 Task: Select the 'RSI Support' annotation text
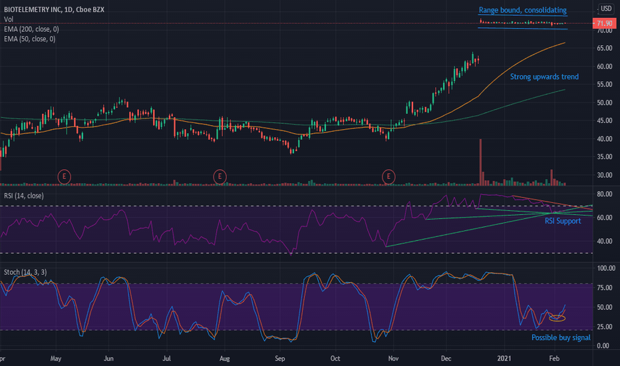click(x=563, y=221)
